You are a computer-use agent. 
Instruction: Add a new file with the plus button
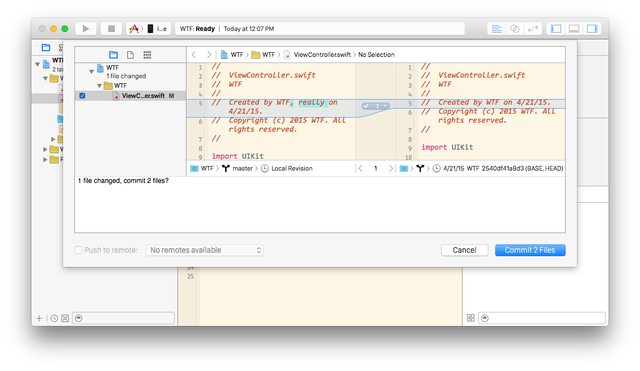click(x=39, y=319)
